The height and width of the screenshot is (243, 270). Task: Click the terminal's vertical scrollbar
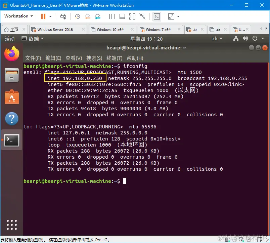coord(268,149)
